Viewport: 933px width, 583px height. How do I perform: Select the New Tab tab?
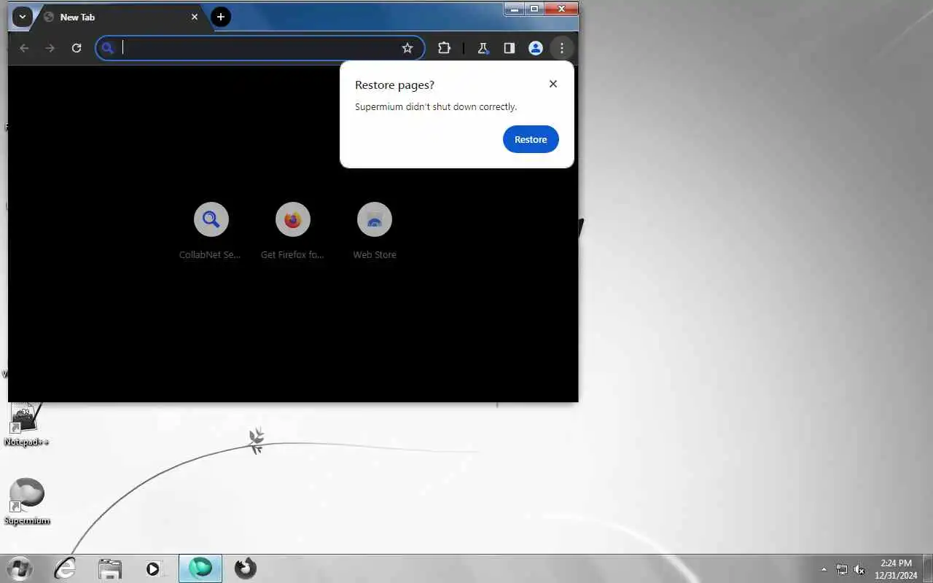tap(120, 17)
